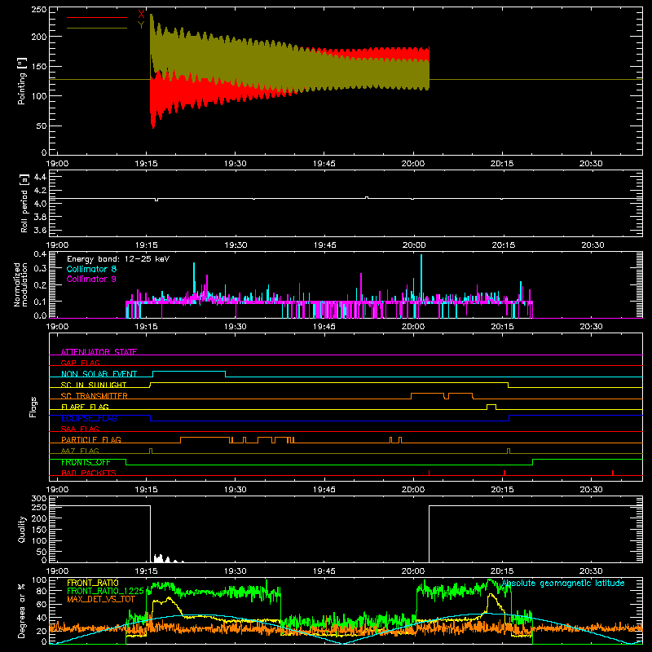Click the last BAD_PACKETS red tick mark
The image size is (652, 652).
pos(613,473)
